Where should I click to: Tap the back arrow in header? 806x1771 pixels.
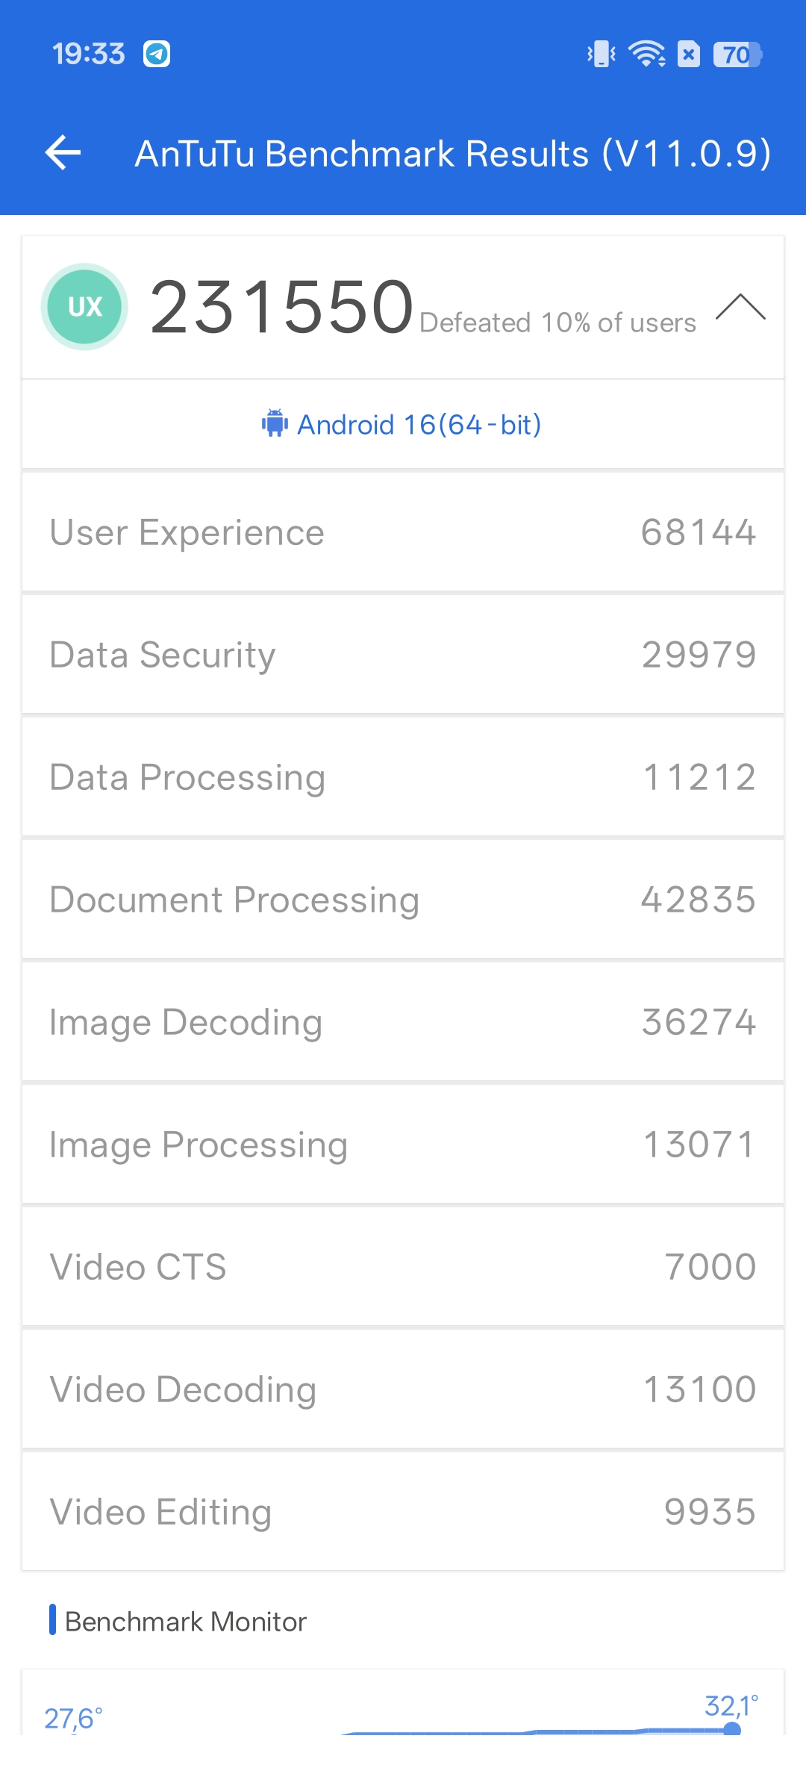pyautogui.click(x=63, y=153)
